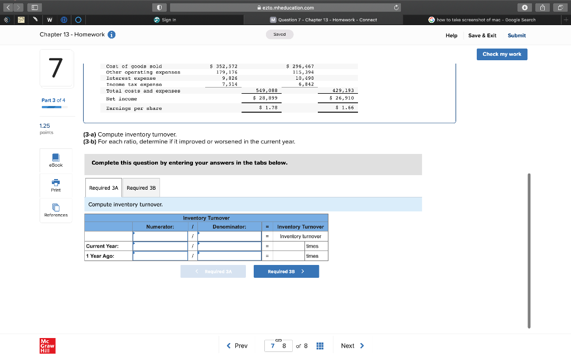Click the 1 Year Ago inventory turnover result cell
The height and width of the screenshot is (357, 571).
[x=289, y=256]
